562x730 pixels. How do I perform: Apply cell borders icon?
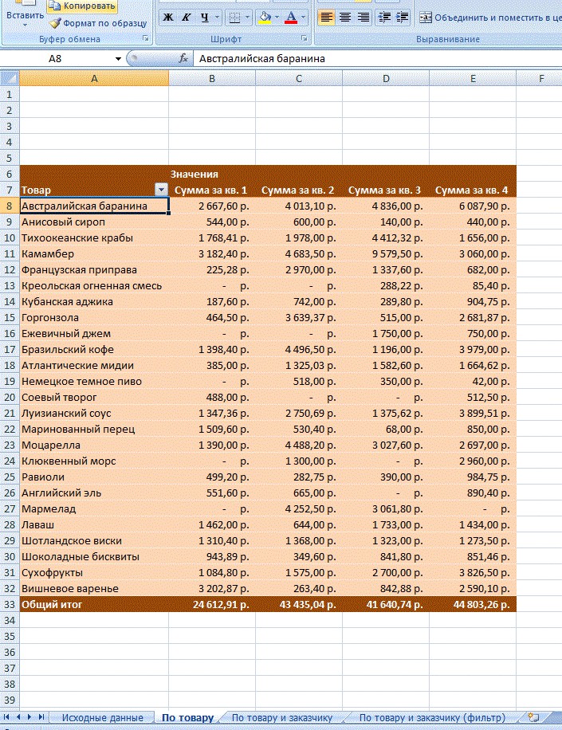coord(235,18)
